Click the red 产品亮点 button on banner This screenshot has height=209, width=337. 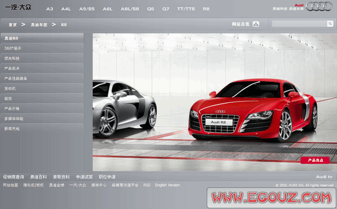point(315,160)
